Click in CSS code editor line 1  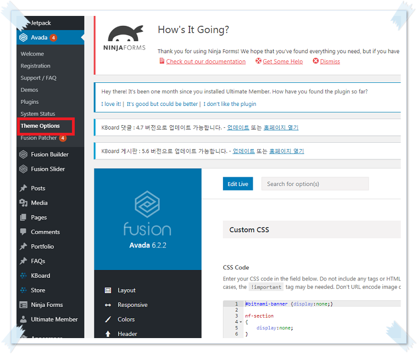(323, 304)
